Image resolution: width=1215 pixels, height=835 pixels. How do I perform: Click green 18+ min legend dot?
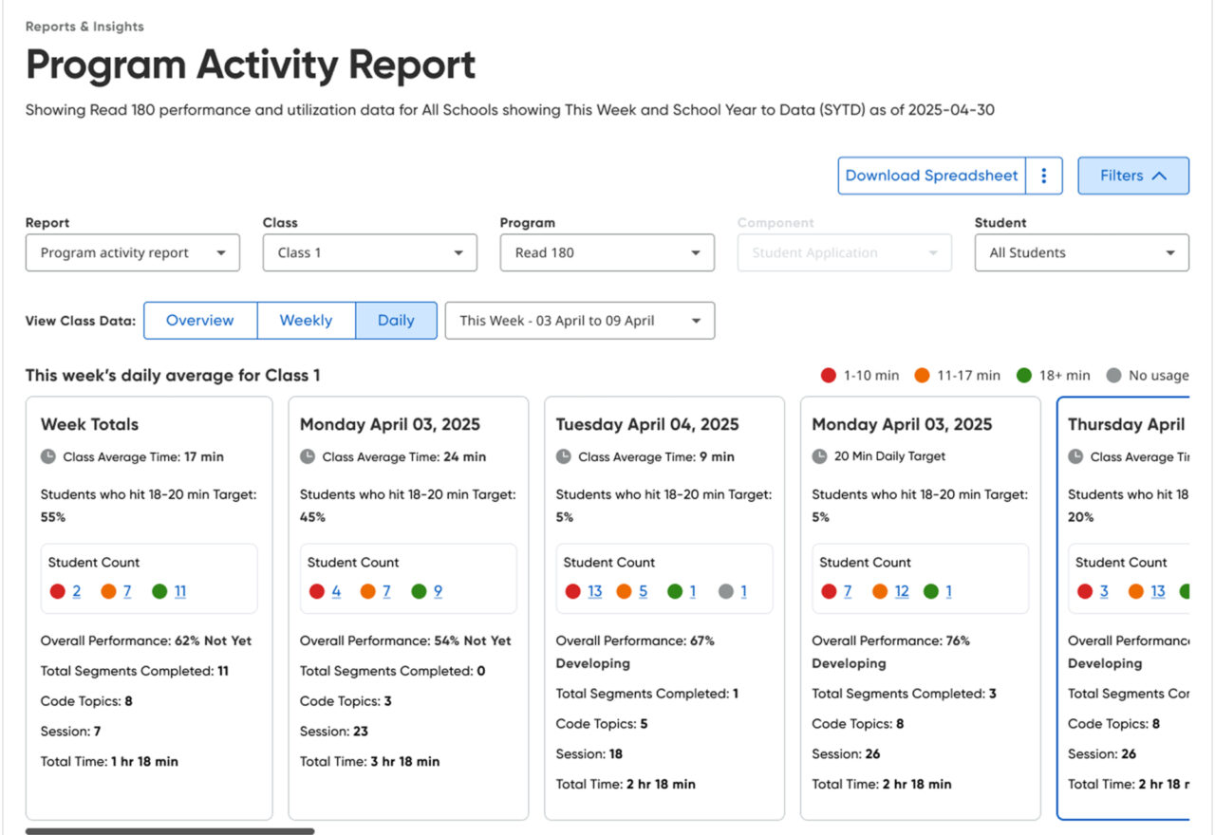point(1023,376)
